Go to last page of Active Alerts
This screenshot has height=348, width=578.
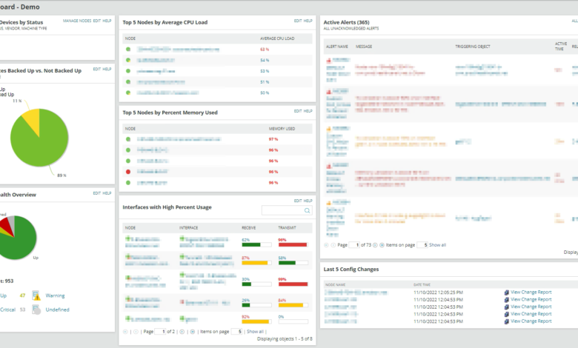tap(382, 245)
